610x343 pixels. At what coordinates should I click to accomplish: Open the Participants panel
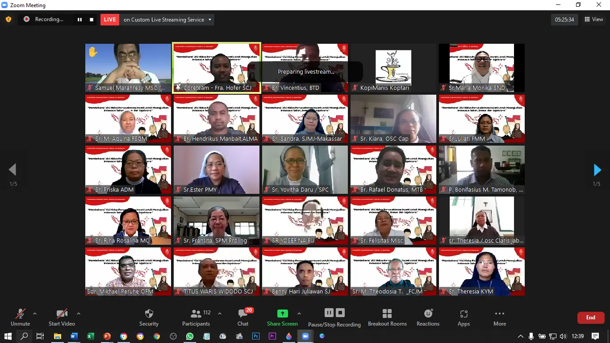click(196, 318)
